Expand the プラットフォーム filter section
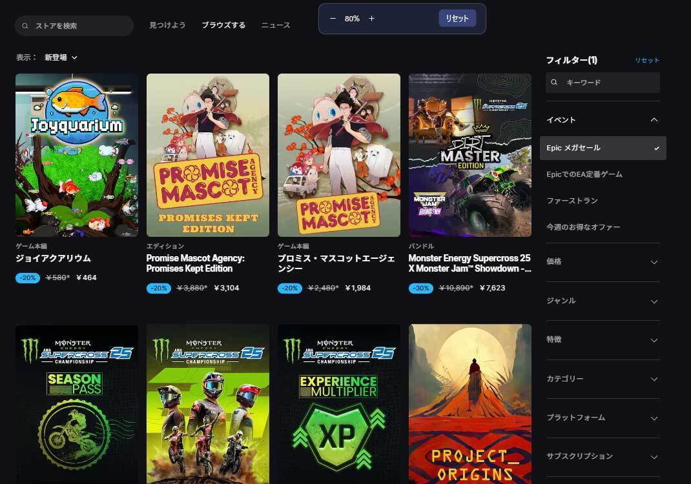This screenshot has width=691, height=484. tap(603, 418)
